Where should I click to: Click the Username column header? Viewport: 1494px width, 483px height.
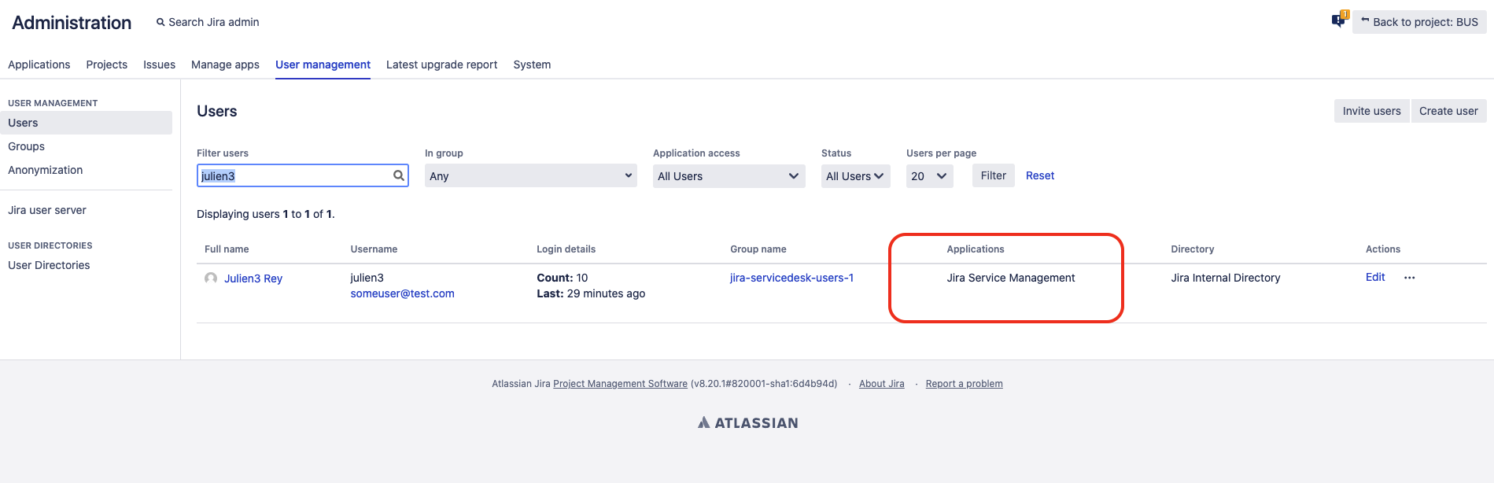pyautogui.click(x=374, y=249)
